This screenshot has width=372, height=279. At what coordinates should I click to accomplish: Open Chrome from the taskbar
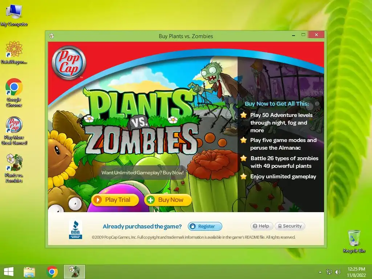pos(52,272)
